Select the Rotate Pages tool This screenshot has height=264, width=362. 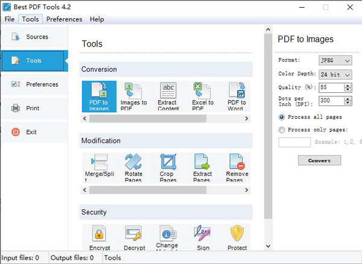tap(133, 168)
